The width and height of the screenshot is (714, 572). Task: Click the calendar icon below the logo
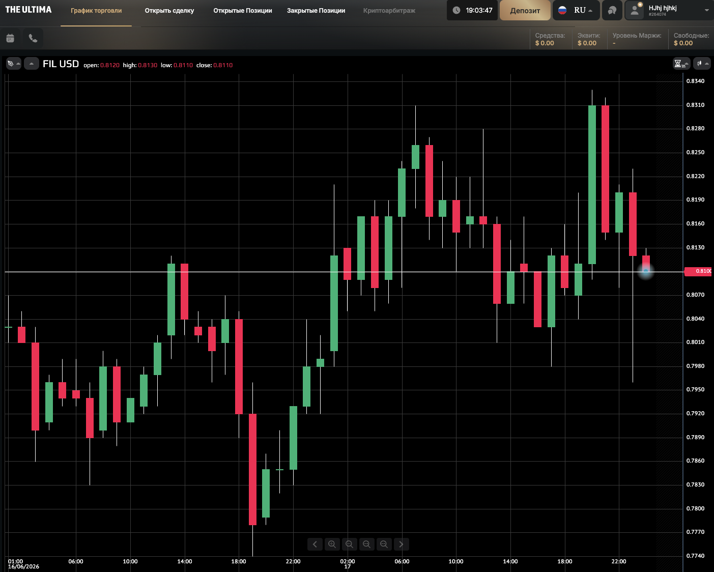[x=10, y=38]
